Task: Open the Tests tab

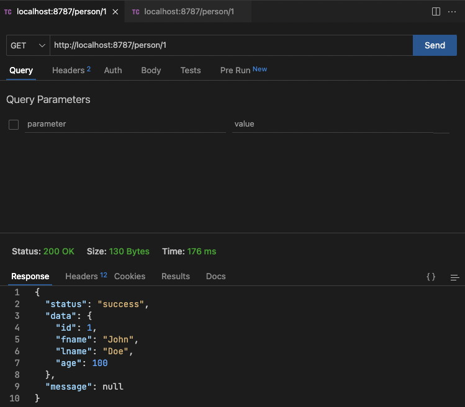Action: click(x=191, y=71)
